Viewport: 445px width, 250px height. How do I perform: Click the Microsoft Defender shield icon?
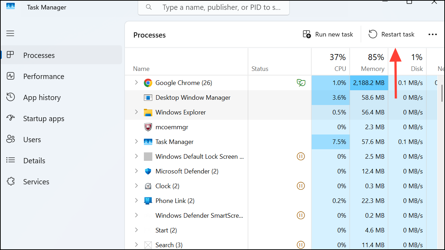click(x=148, y=171)
